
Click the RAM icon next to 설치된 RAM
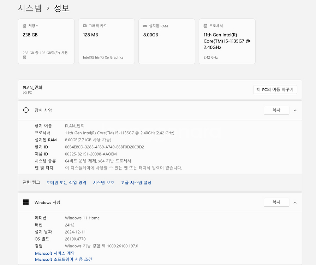click(x=145, y=26)
